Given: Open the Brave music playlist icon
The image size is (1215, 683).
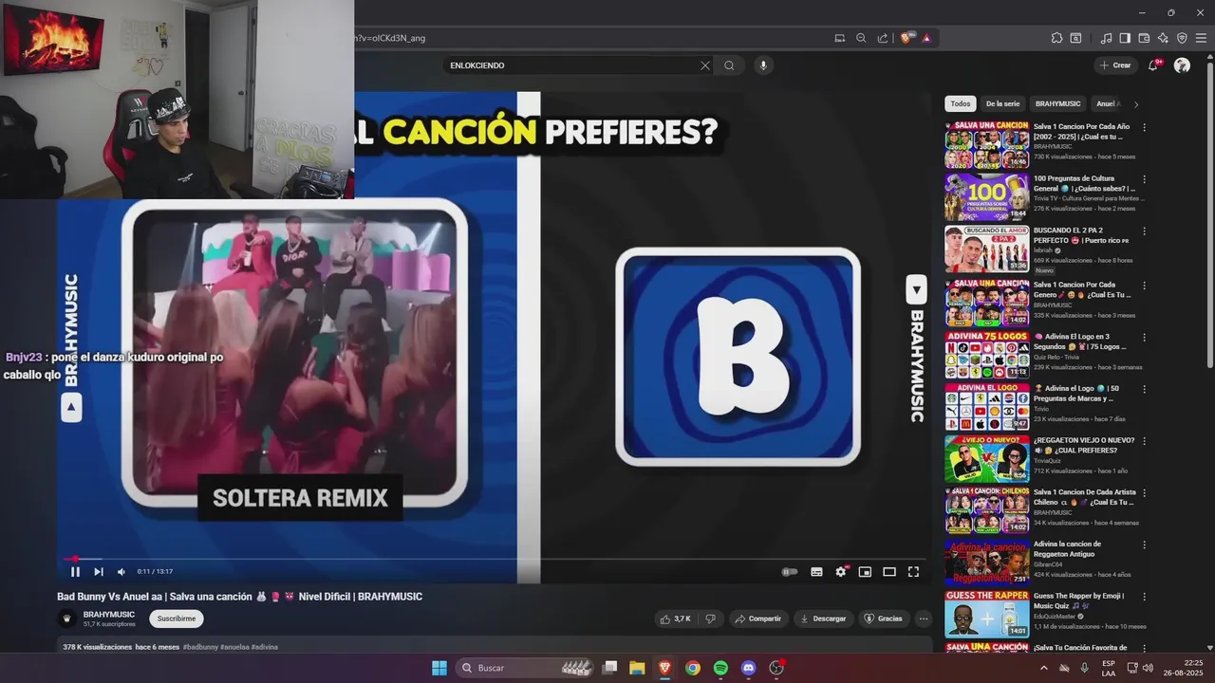Looking at the screenshot, I should click(x=1106, y=38).
